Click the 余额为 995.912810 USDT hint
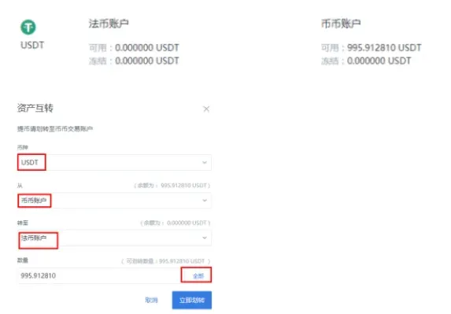 pos(172,186)
